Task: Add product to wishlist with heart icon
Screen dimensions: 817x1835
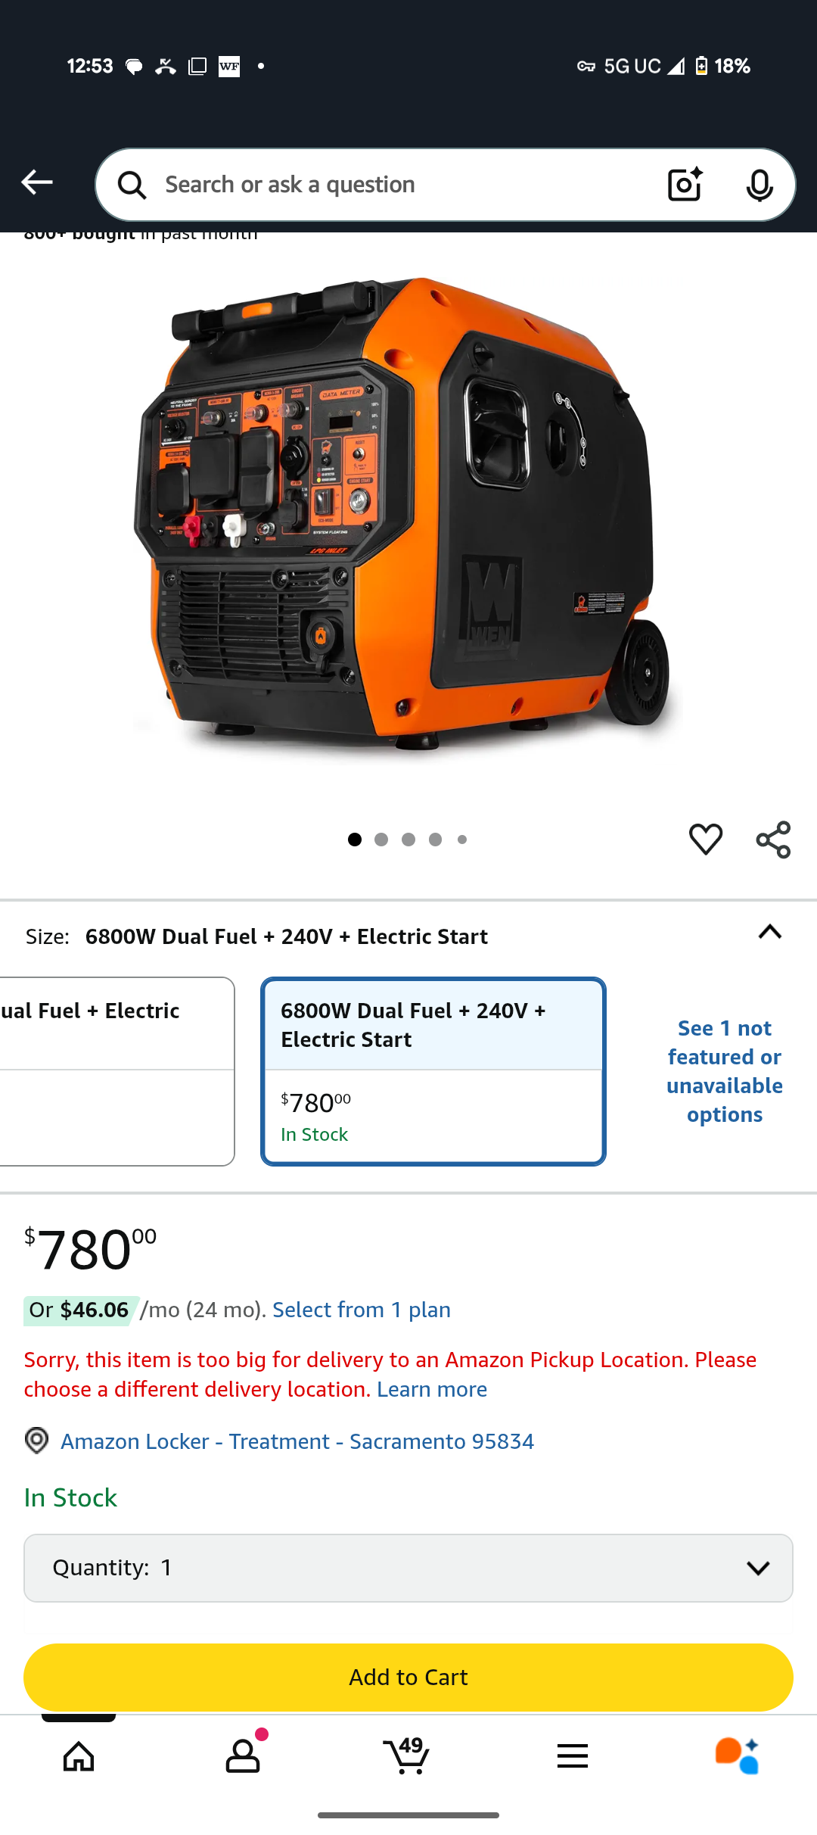Action: pyautogui.click(x=705, y=840)
